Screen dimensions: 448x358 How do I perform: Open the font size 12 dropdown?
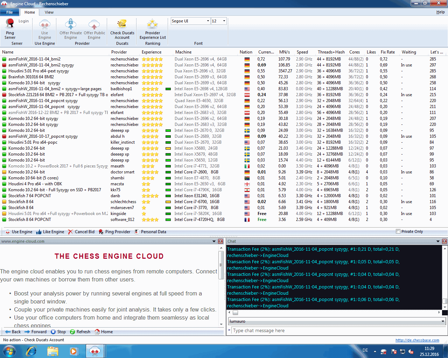[x=224, y=21]
